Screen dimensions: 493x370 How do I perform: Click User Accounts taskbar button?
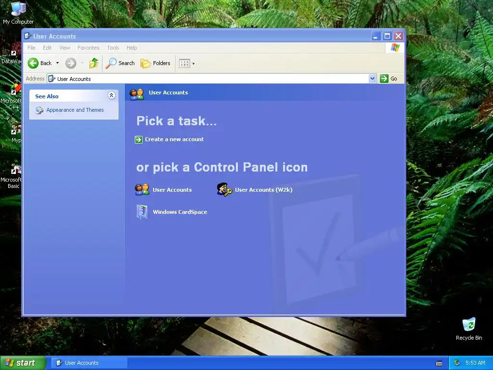[89, 363]
